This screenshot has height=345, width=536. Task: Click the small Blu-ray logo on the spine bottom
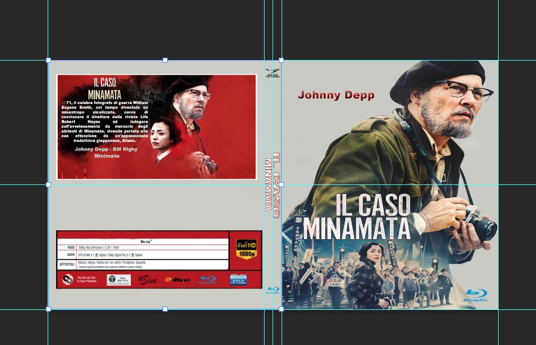(273, 290)
